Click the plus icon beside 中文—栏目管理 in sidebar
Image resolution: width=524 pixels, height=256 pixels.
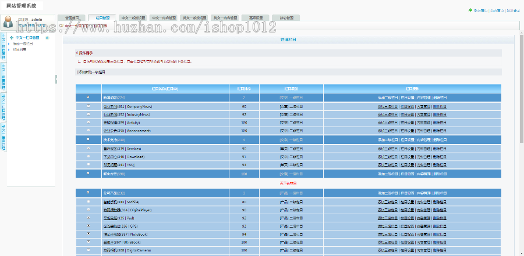(12, 38)
